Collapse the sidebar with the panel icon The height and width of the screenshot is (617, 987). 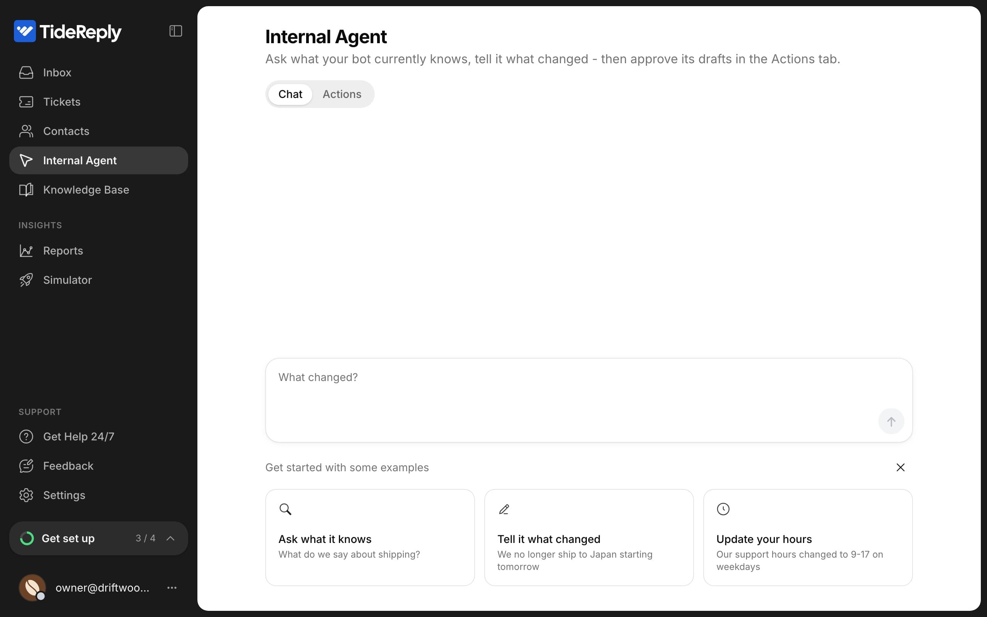pos(175,31)
